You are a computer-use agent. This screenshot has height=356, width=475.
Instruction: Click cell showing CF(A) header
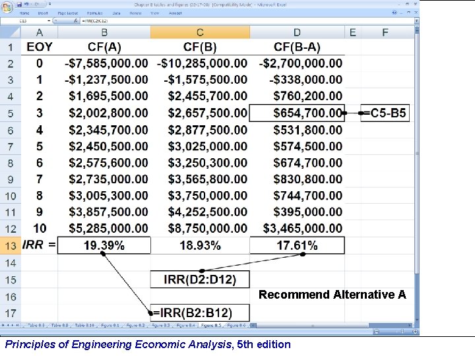click(x=104, y=47)
